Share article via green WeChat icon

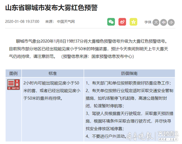(x=111, y=22)
